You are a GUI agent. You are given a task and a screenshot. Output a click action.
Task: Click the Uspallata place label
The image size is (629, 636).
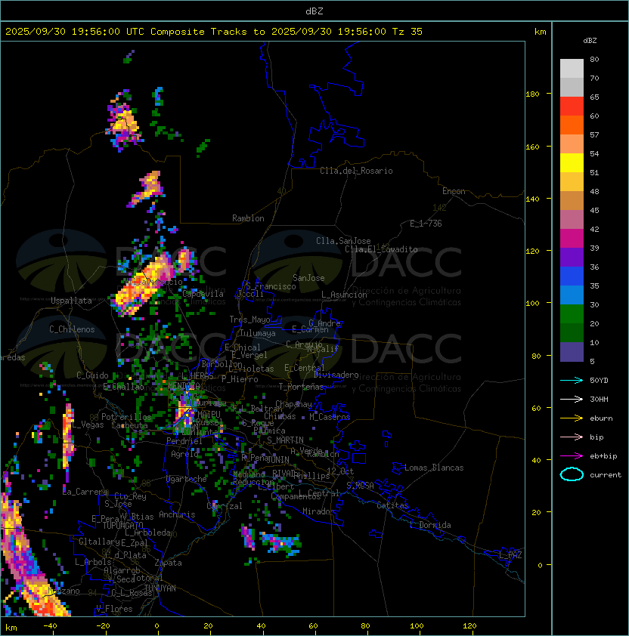(71, 301)
